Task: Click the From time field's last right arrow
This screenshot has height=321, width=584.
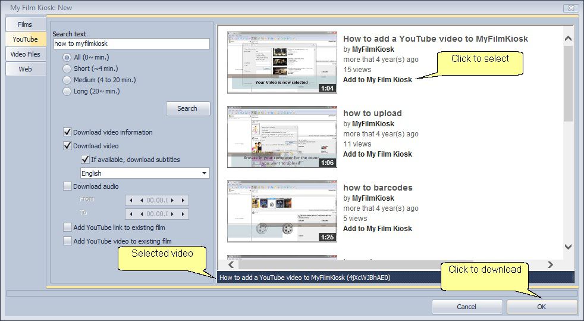Action: coord(183,201)
